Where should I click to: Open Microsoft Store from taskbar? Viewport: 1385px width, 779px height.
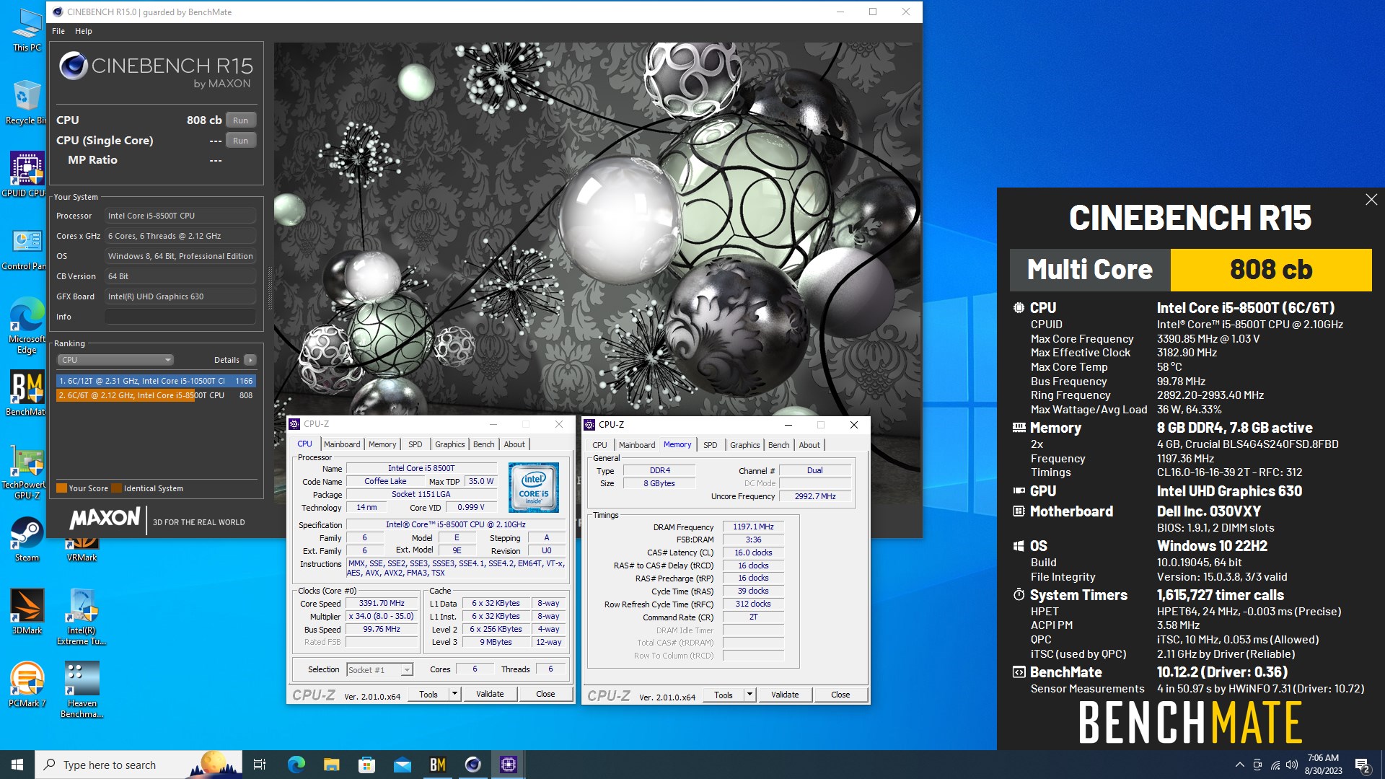pyautogui.click(x=366, y=765)
